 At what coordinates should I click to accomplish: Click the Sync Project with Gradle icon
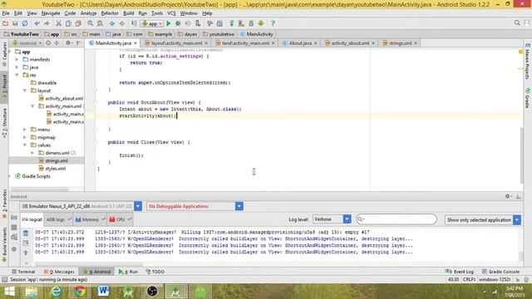[x=232, y=23]
